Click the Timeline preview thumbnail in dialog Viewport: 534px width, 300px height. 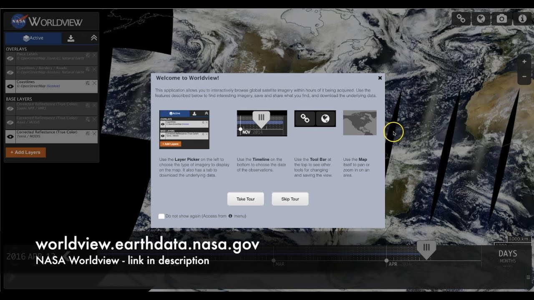coord(262,123)
